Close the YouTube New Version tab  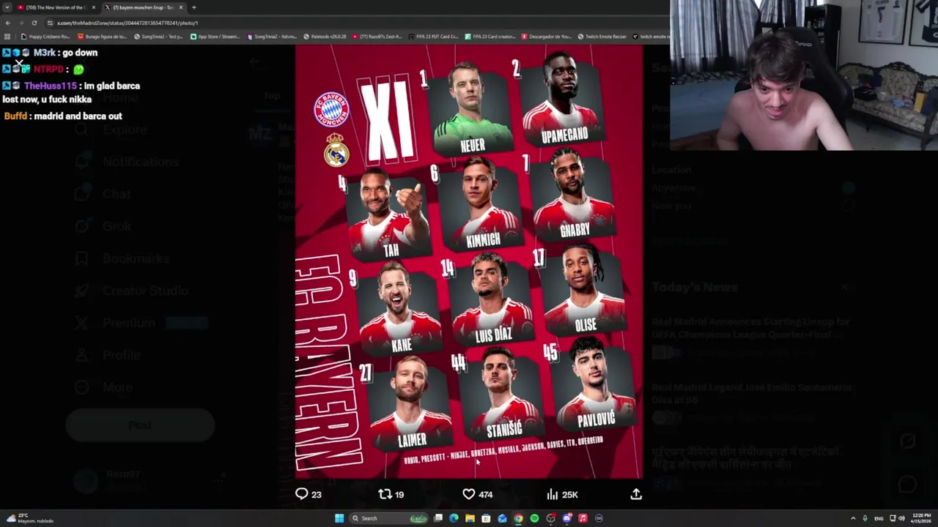pos(95,7)
